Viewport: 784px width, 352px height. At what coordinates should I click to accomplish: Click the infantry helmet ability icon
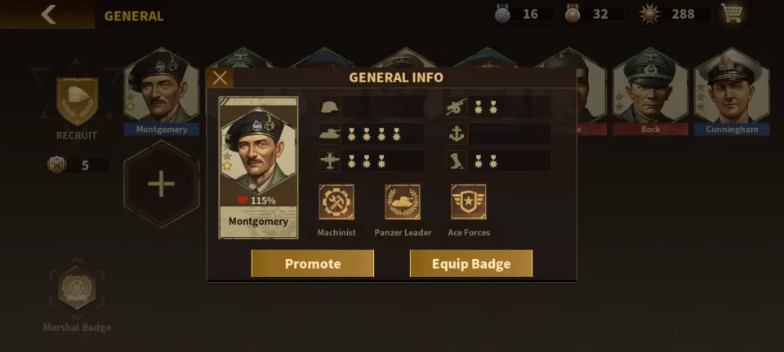click(330, 107)
